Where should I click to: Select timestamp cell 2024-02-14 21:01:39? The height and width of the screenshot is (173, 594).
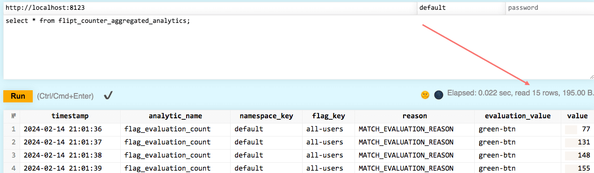click(x=70, y=168)
